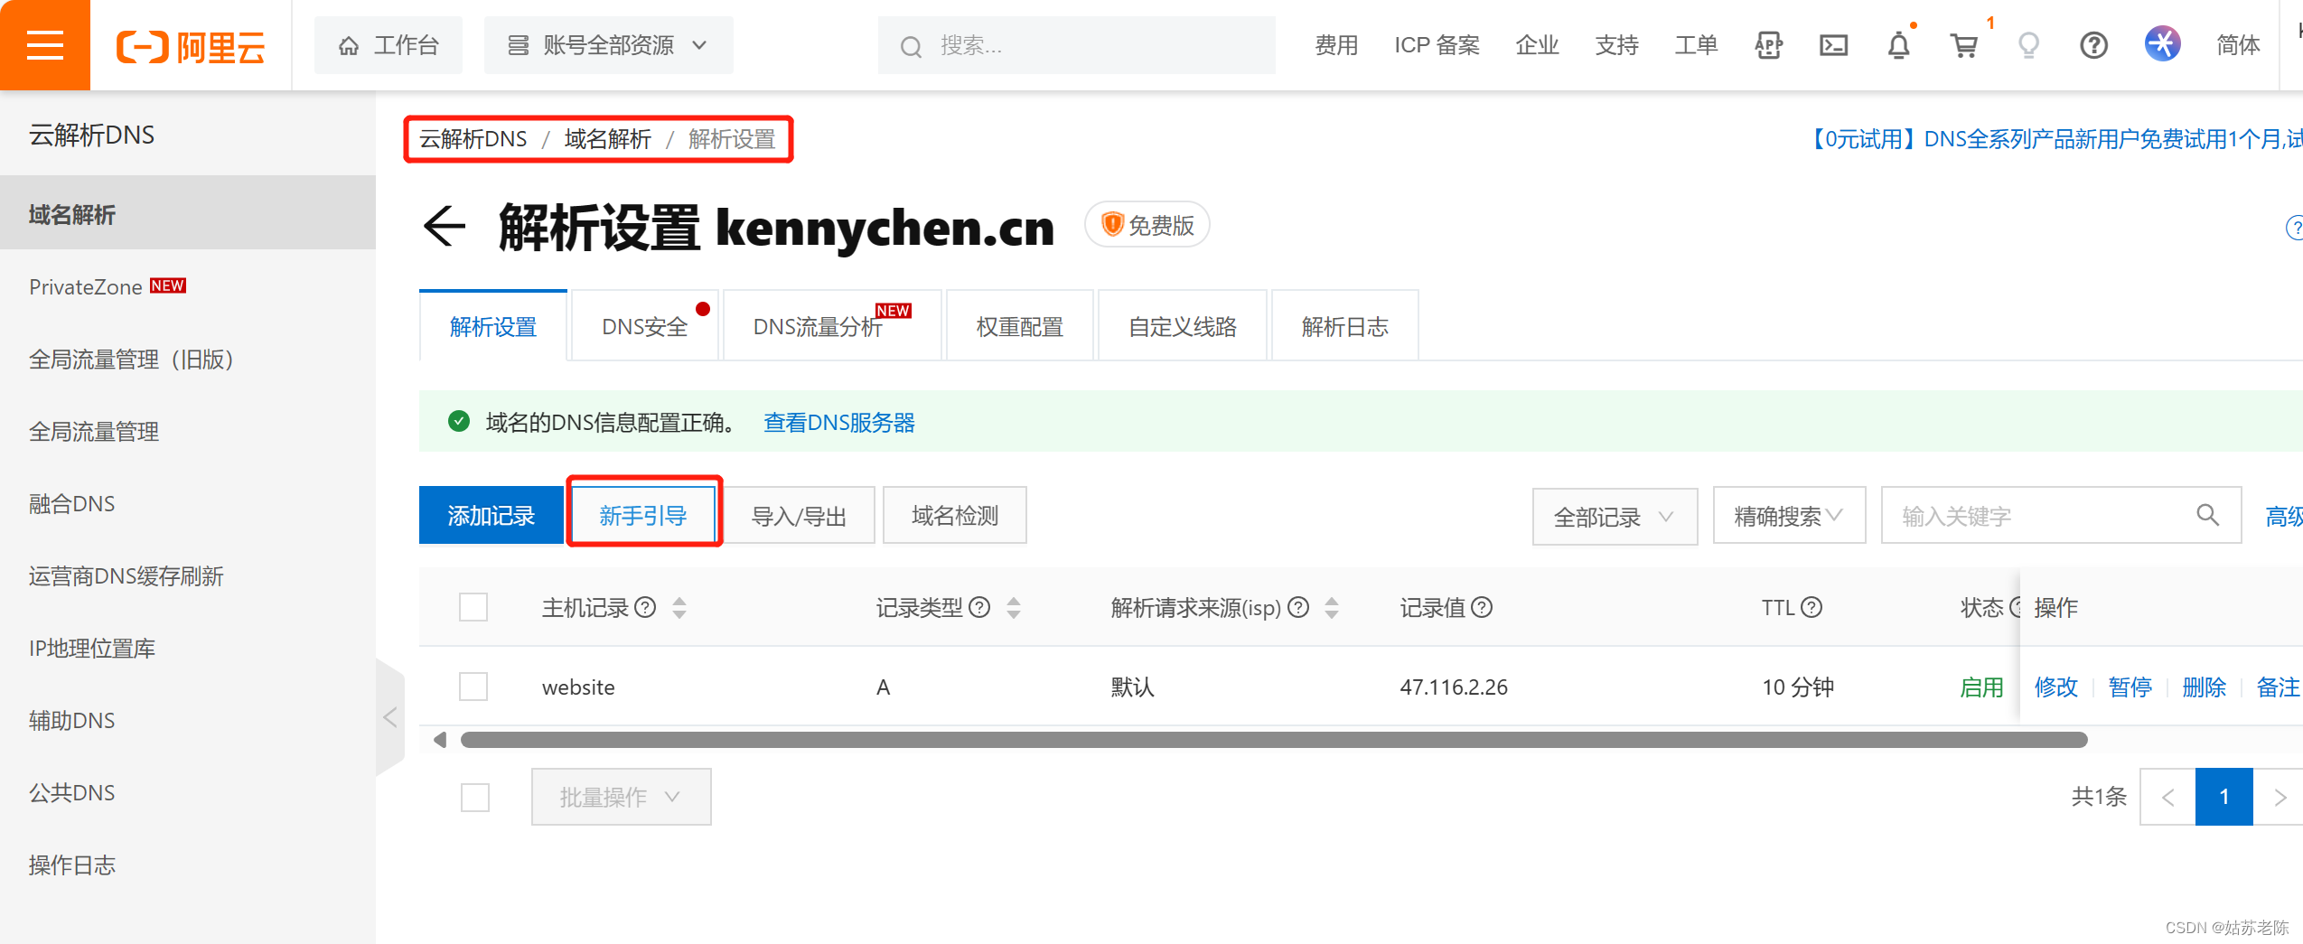Click 导入/导出 button
The width and height of the screenshot is (2303, 944).
coord(799,516)
